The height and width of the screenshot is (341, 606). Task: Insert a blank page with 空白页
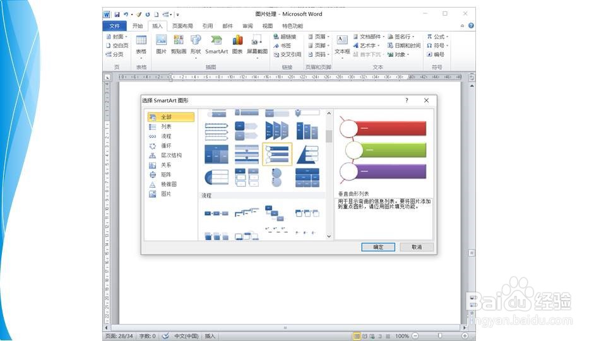[x=117, y=45]
